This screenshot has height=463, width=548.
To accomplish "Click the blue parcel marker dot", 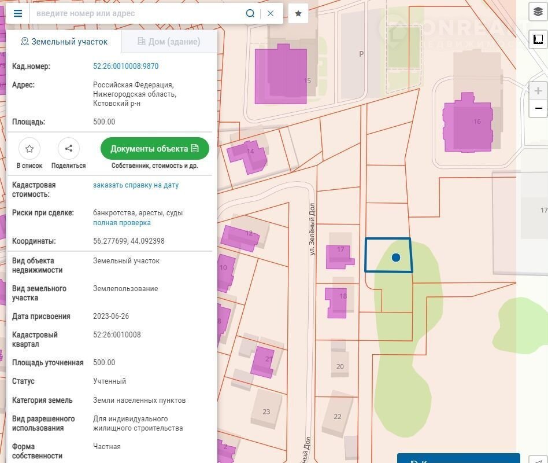I will point(396,258).
